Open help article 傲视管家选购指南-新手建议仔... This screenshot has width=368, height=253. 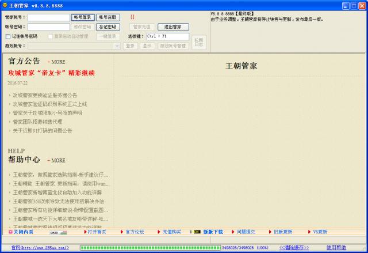click(x=60, y=175)
